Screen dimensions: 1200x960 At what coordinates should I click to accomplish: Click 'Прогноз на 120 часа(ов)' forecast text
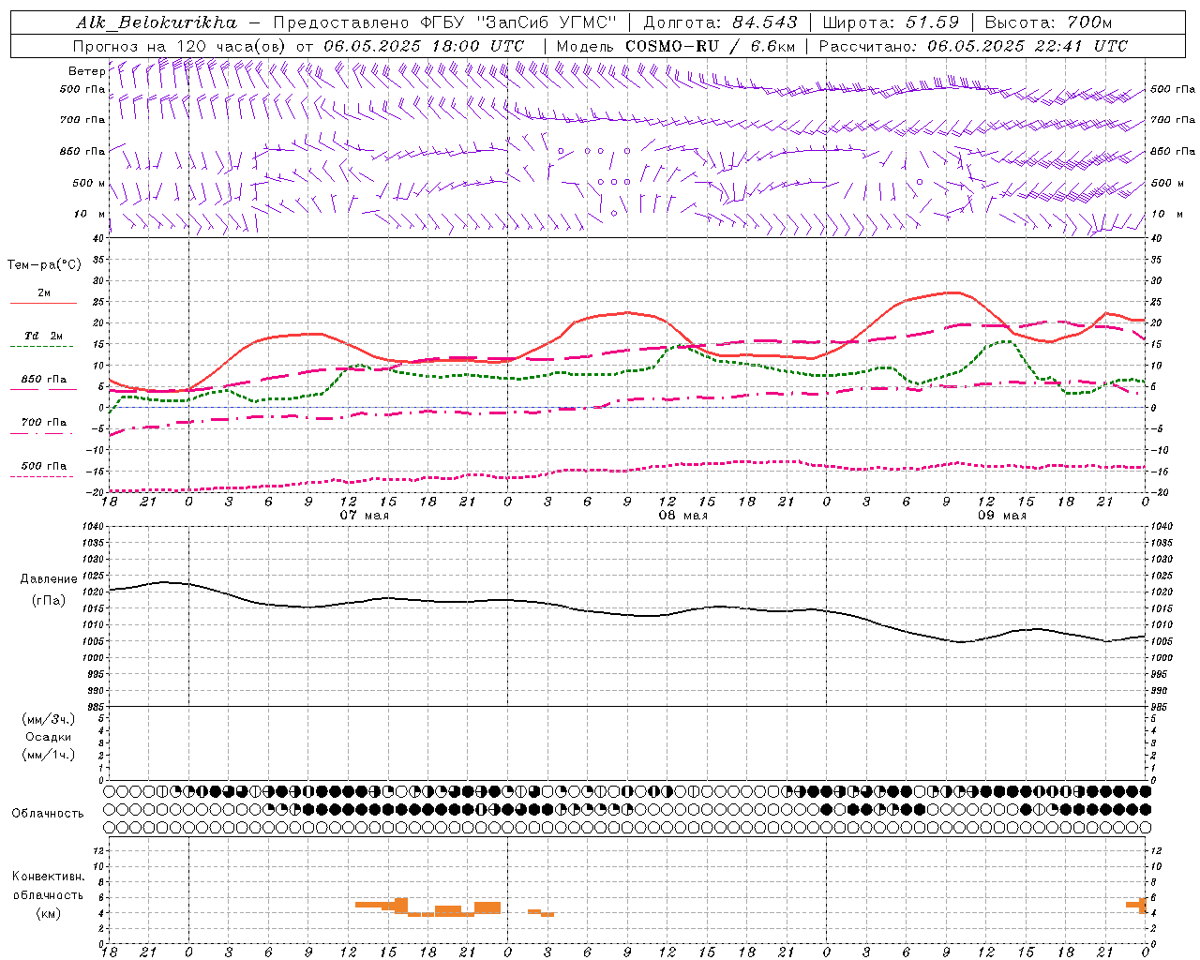point(181,46)
